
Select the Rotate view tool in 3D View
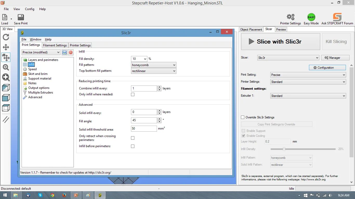pyautogui.click(x=6, y=37)
